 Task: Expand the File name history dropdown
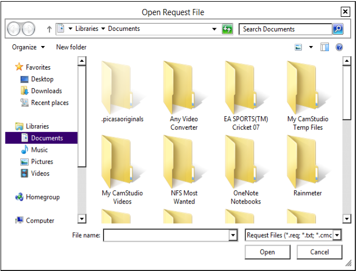point(233,236)
